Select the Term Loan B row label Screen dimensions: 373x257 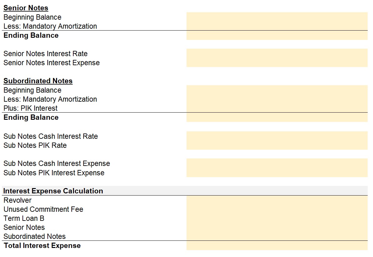(x=24, y=218)
